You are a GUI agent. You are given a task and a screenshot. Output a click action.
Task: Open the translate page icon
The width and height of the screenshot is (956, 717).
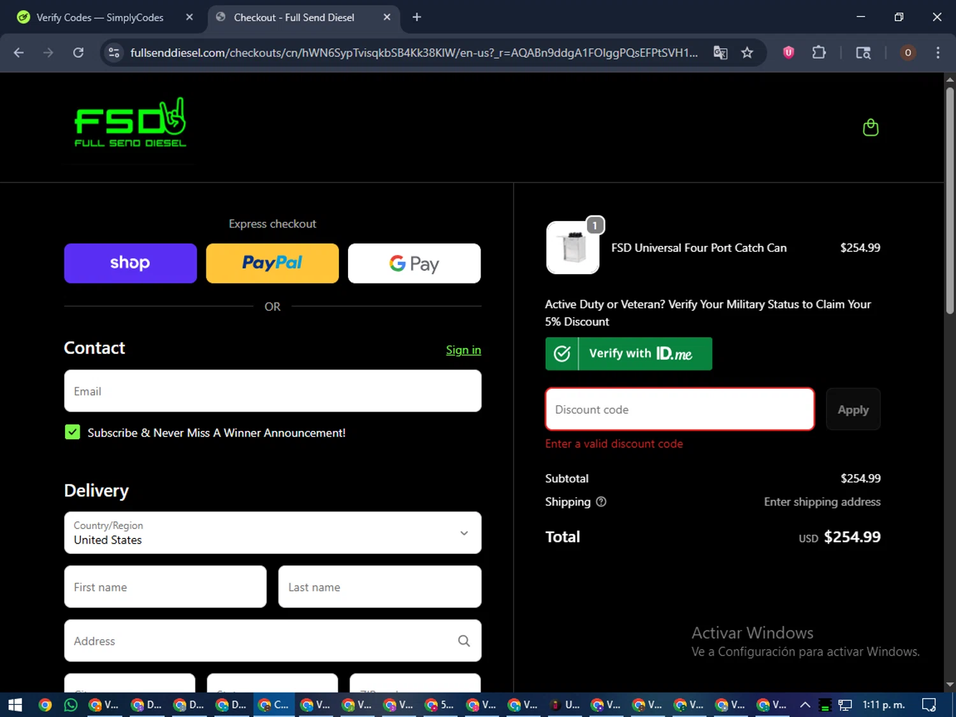tap(720, 53)
